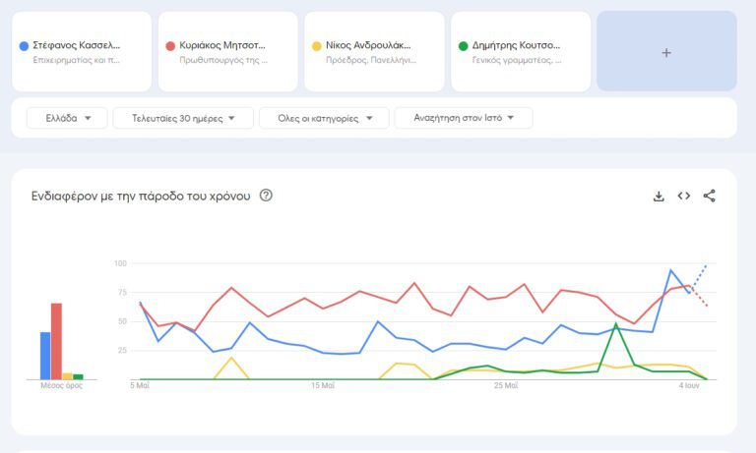The width and height of the screenshot is (756, 453).
Task: Download the interest over time chart data
Action: 659,197
